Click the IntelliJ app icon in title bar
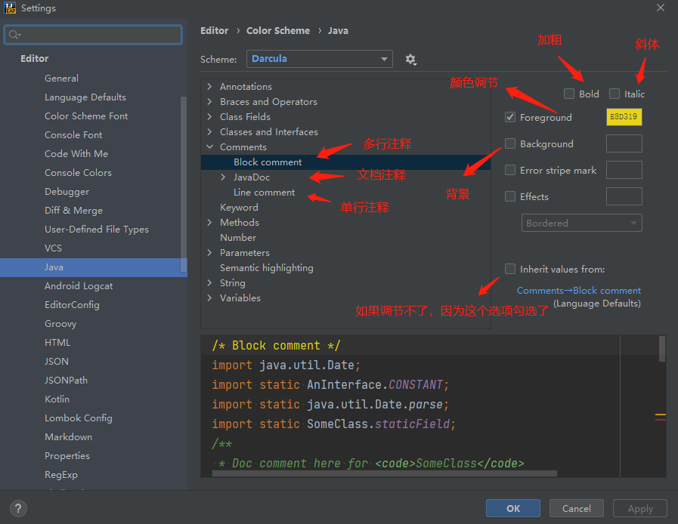The image size is (678, 524). coord(10,8)
